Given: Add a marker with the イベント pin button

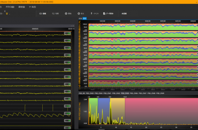Looking at the screenshot, I should click(95, 13).
